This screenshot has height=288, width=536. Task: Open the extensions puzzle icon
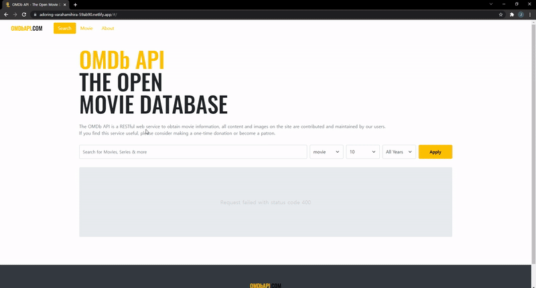(512, 15)
